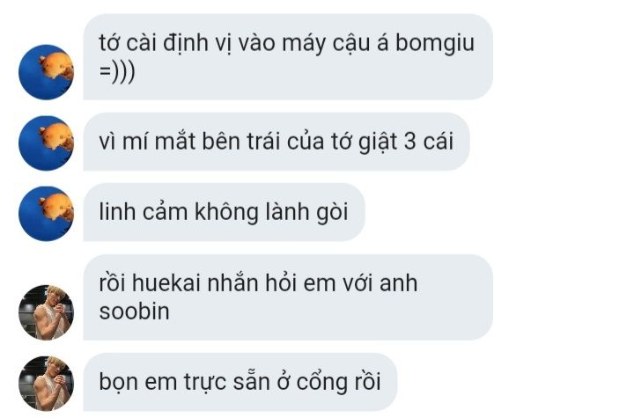Select the message 'rồi huekai nhắn hỏi em với anh'
The width and height of the screenshot is (634, 418).
(x=288, y=297)
